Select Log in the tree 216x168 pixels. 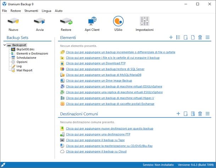[19, 66]
